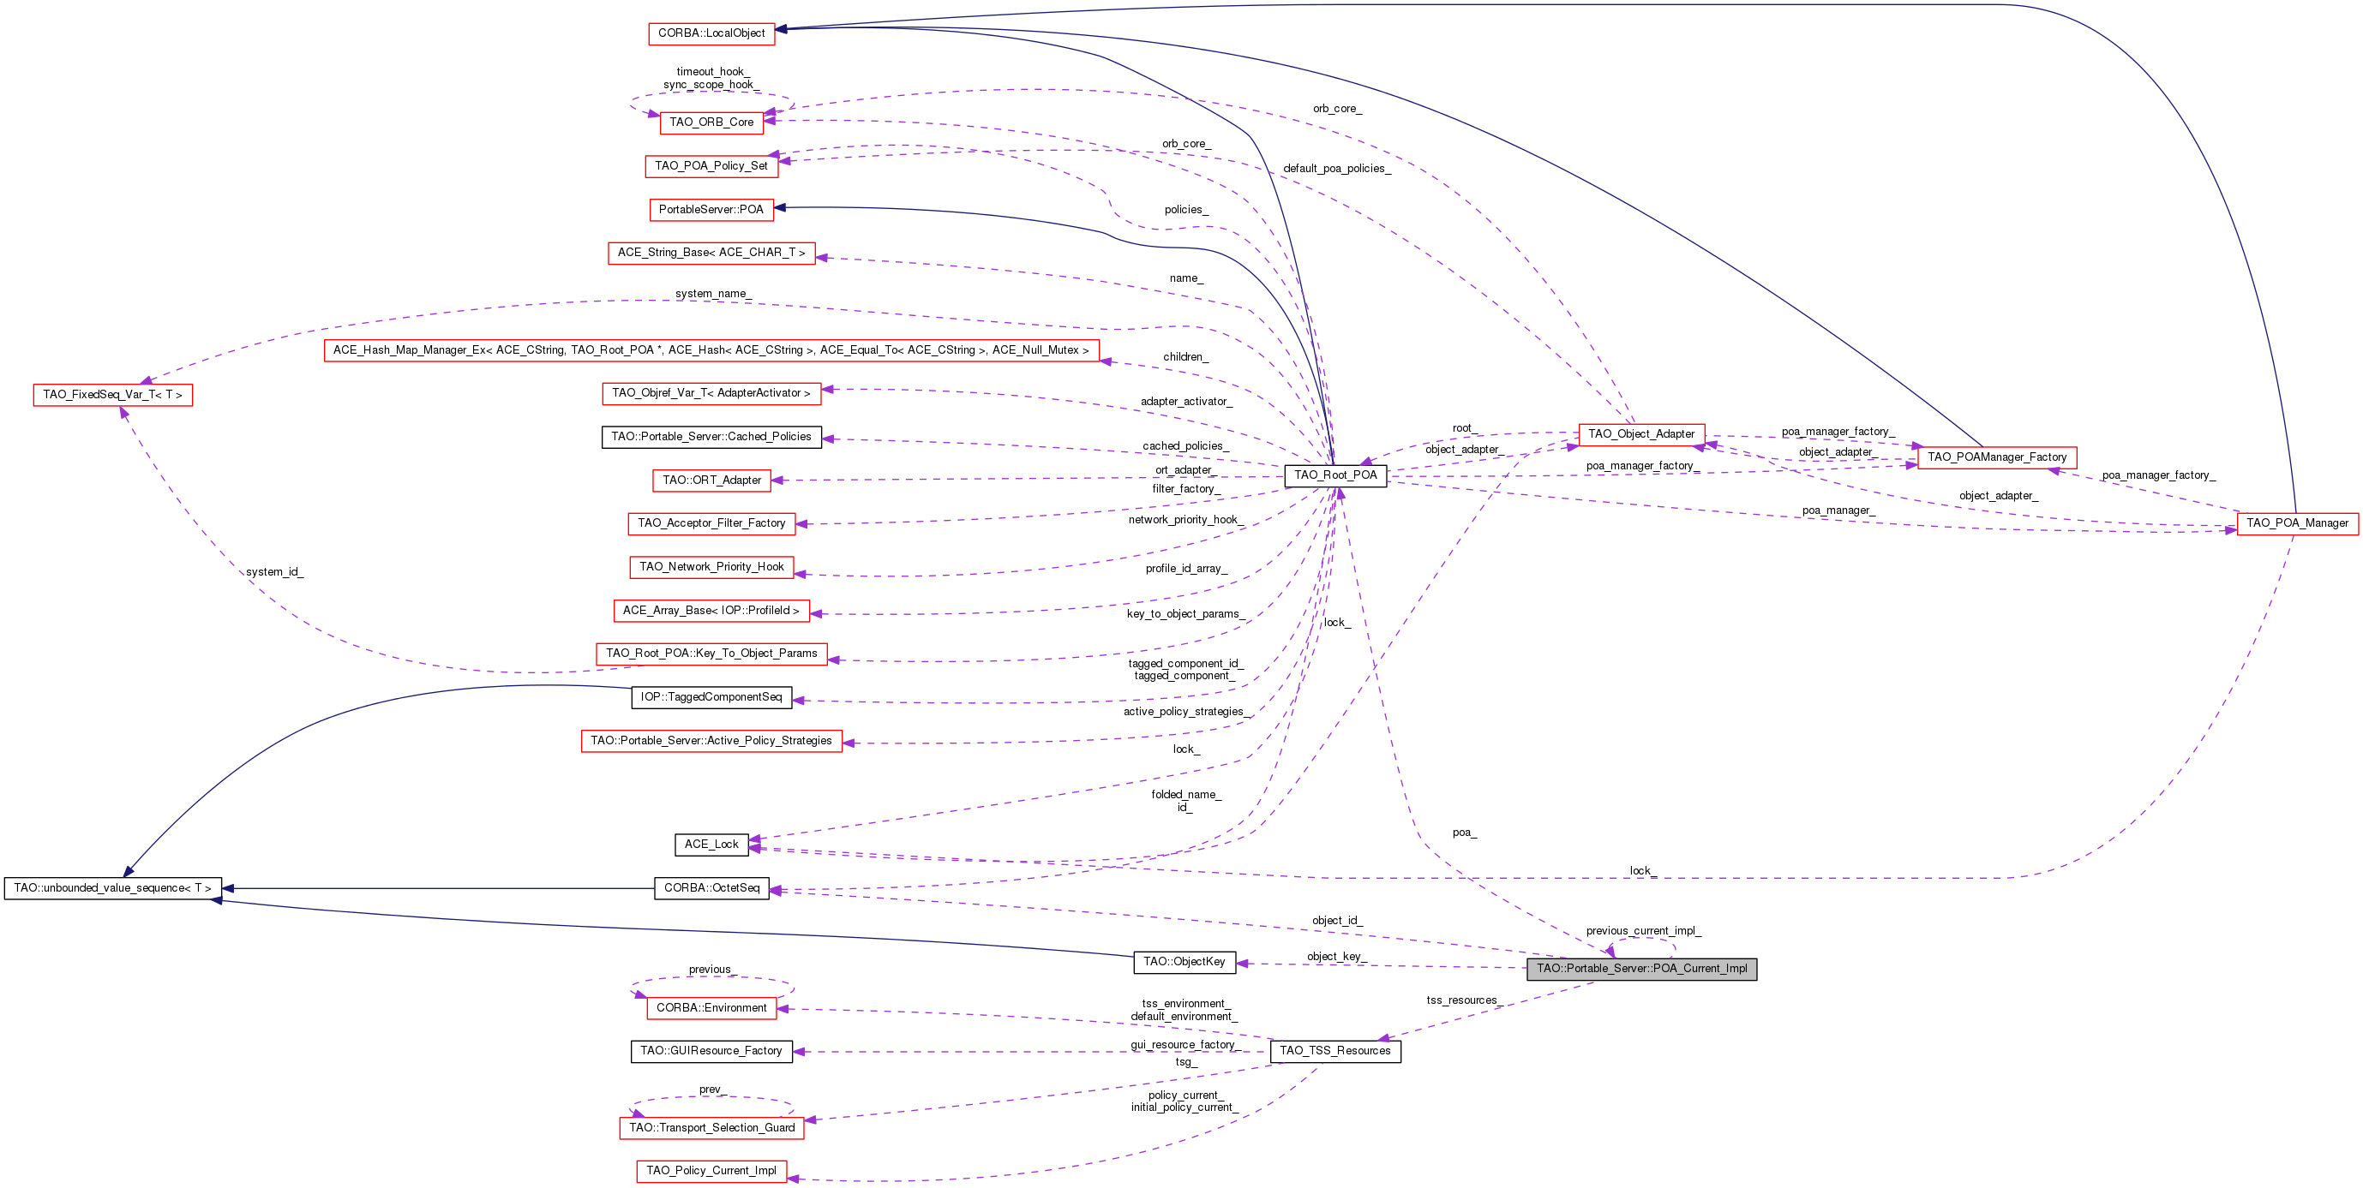Open the TAO::ObjectKey node
2363x1188 pixels.
(x=1184, y=962)
